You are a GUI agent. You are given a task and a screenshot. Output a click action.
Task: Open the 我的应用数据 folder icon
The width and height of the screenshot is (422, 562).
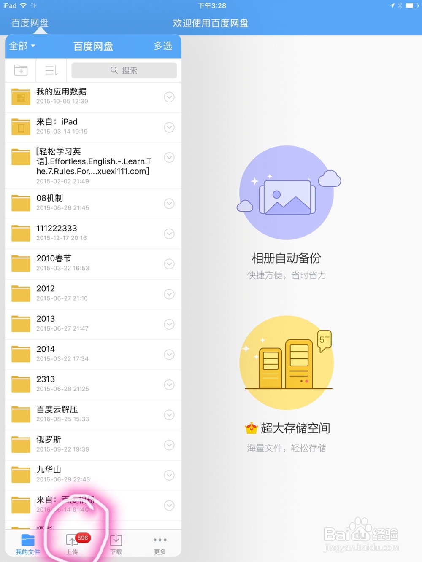point(21,97)
